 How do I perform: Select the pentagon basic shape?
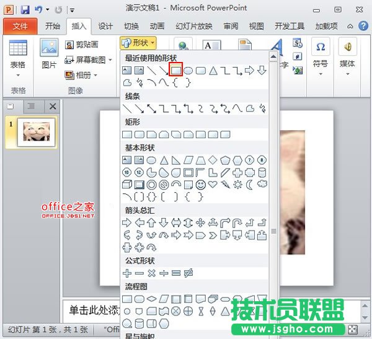pyautogui.click(x=225, y=160)
